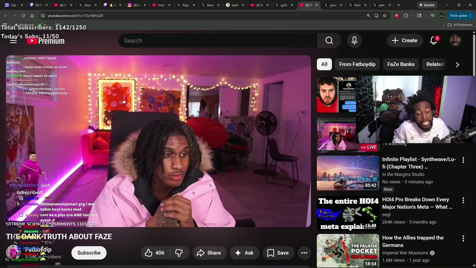Open the LIVE stream thumbnail in the sidebar
The width and height of the screenshot is (476, 268).
click(x=336, y=135)
